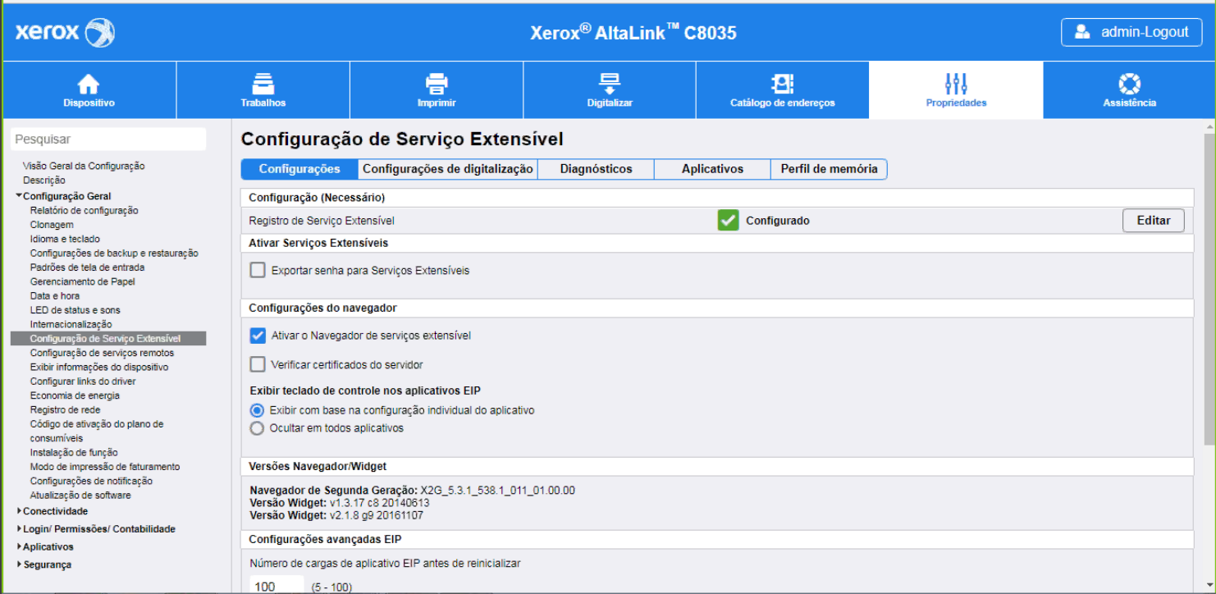This screenshot has height=594, width=1216.
Task: Collapse the Configuração Geral tree section
Action: point(19,196)
